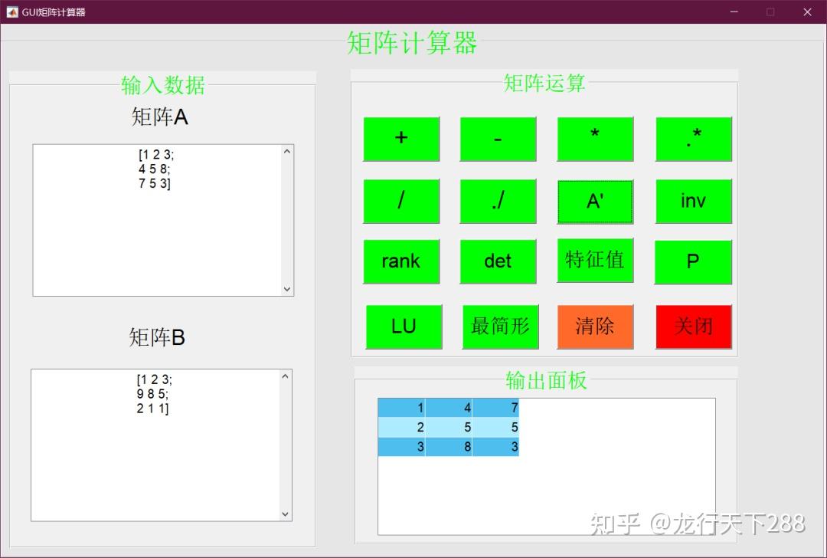Click the matrix addition + button
Viewport: 827px width, 558px height.
point(401,139)
